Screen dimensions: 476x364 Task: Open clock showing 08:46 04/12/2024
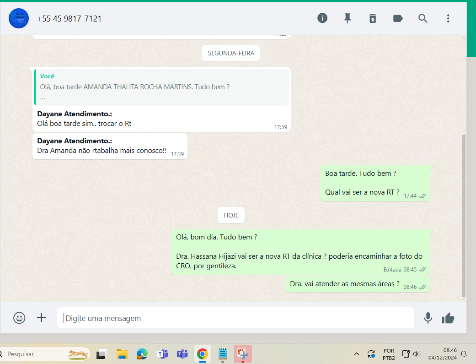[442, 354]
